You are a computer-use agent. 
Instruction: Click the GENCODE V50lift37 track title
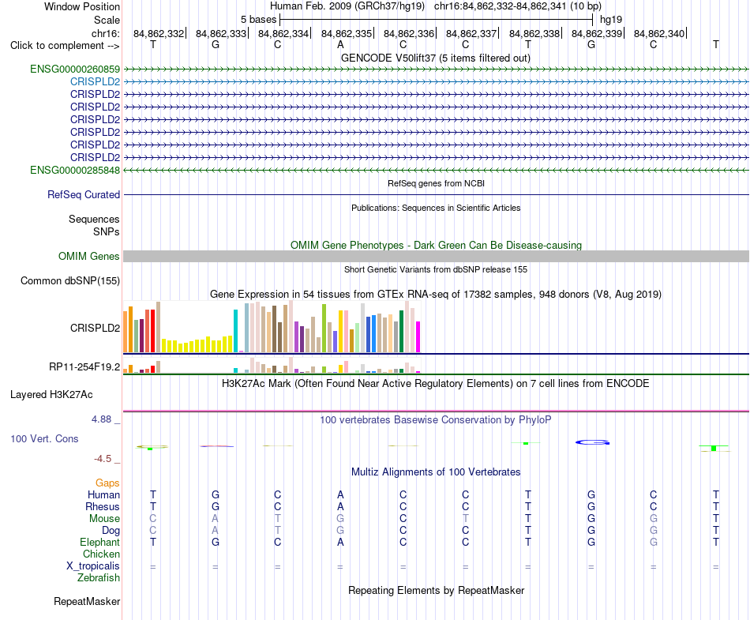(436, 58)
